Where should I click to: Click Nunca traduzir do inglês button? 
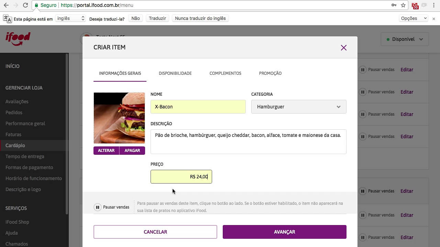pyautogui.click(x=200, y=18)
